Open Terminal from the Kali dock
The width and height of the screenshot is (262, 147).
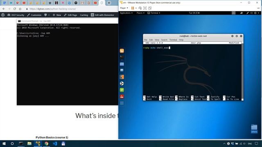pyautogui.click(x=122, y=57)
